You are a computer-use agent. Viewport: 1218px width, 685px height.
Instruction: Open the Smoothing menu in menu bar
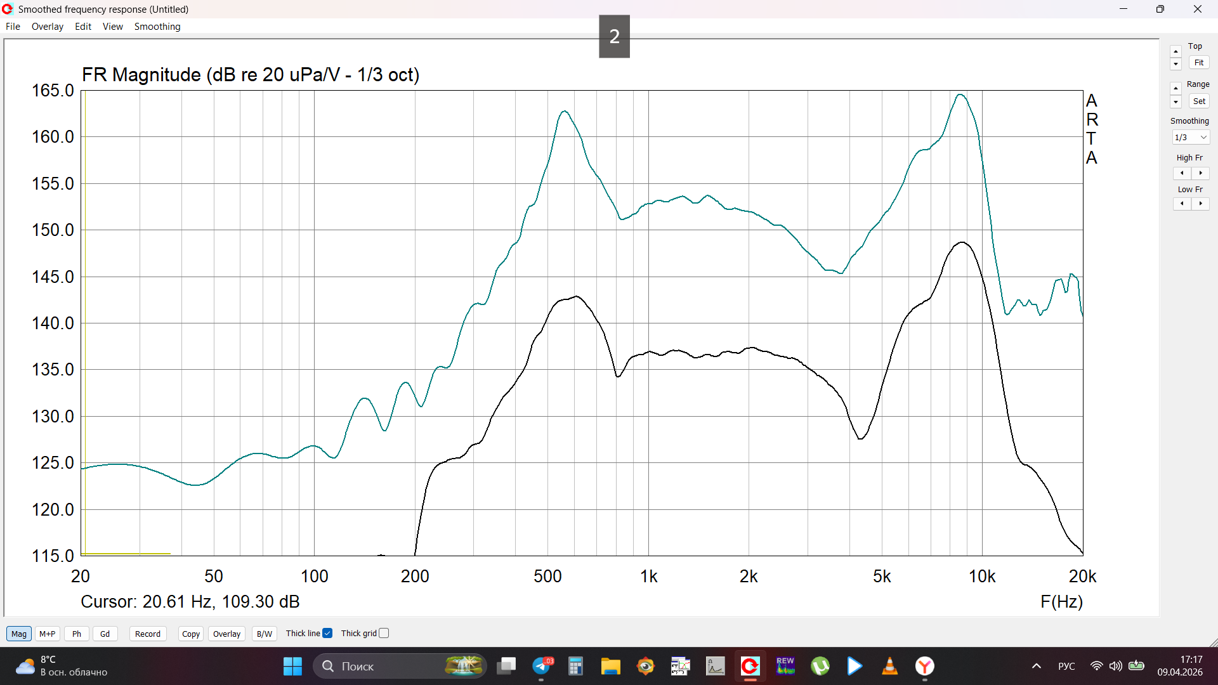click(157, 27)
